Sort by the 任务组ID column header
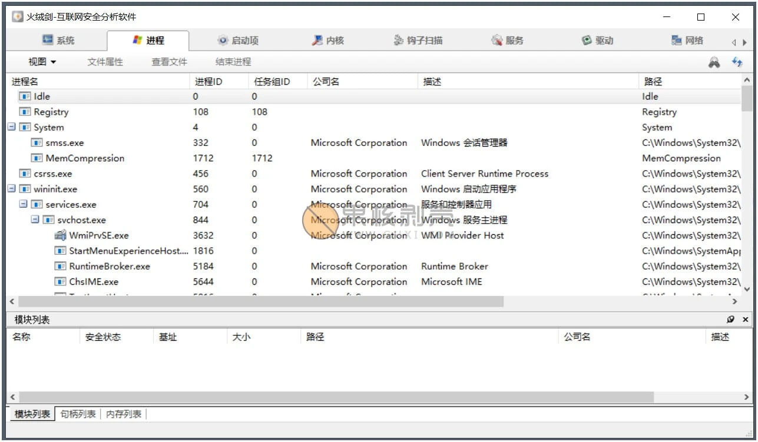Image resolution: width=758 pixels, height=442 pixels. (x=278, y=82)
